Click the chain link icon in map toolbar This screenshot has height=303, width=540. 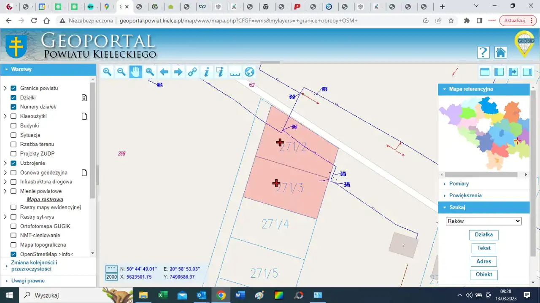[x=192, y=72]
